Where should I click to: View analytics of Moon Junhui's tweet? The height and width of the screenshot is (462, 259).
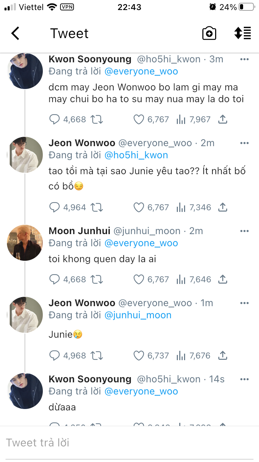tap(181, 279)
